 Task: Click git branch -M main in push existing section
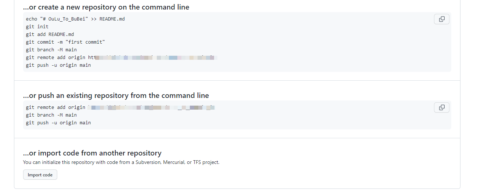[x=51, y=115]
